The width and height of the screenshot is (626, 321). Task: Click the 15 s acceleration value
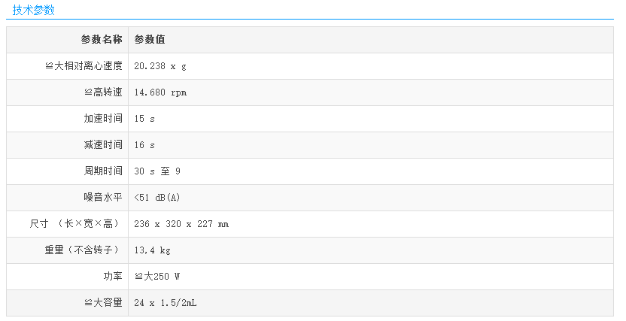pyautogui.click(x=144, y=119)
